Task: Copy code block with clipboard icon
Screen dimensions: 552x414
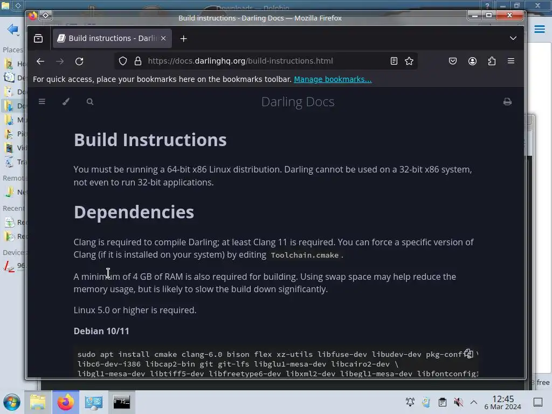Action: coord(468,353)
